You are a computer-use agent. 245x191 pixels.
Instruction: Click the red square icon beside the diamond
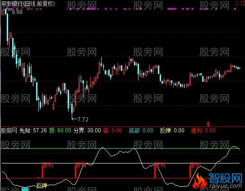(243, 3)
